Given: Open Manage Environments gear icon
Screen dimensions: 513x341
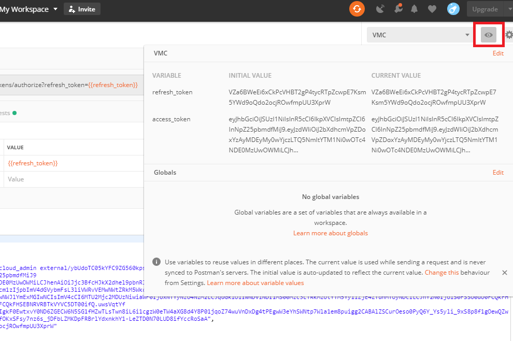Looking at the screenshot, I should pos(509,35).
